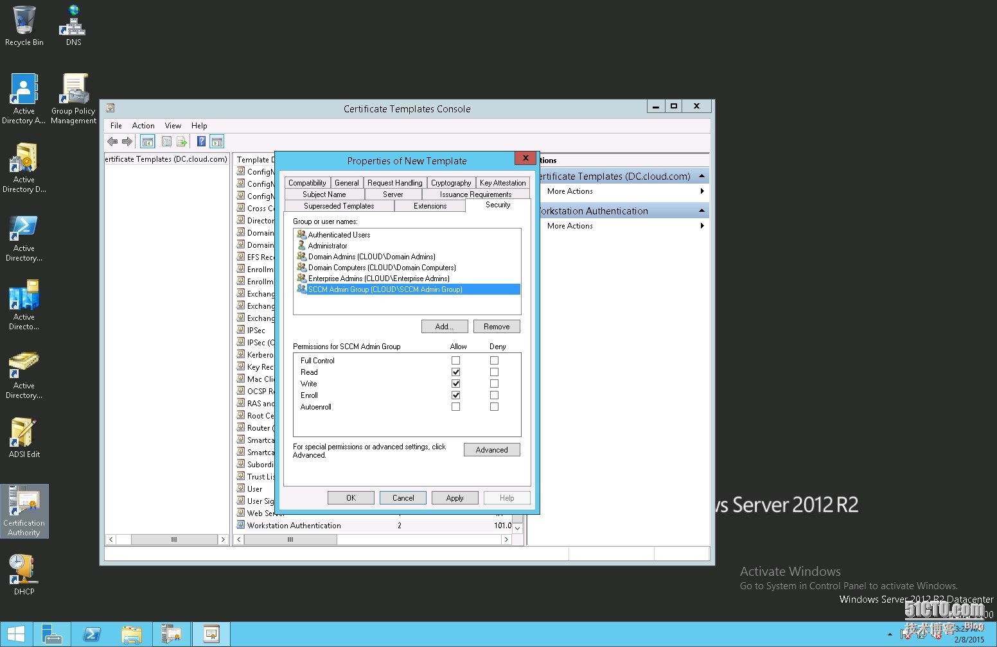Check Deny Read permission
The image size is (997, 647).
(x=495, y=372)
